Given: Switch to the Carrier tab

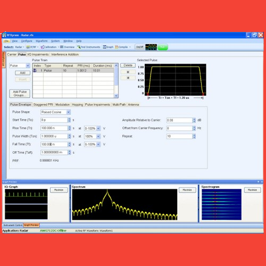Looking at the screenshot, I should click(x=12, y=54).
